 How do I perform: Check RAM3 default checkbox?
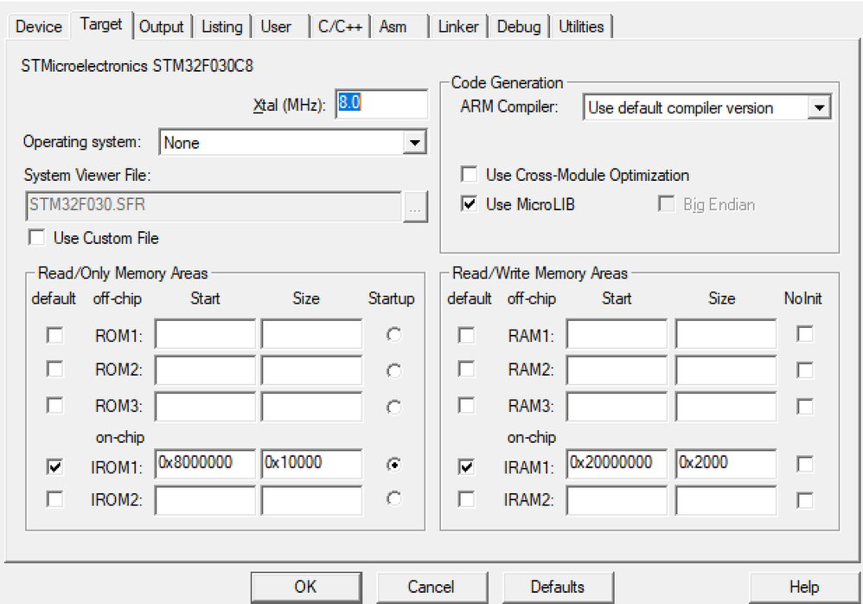pos(466,405)
